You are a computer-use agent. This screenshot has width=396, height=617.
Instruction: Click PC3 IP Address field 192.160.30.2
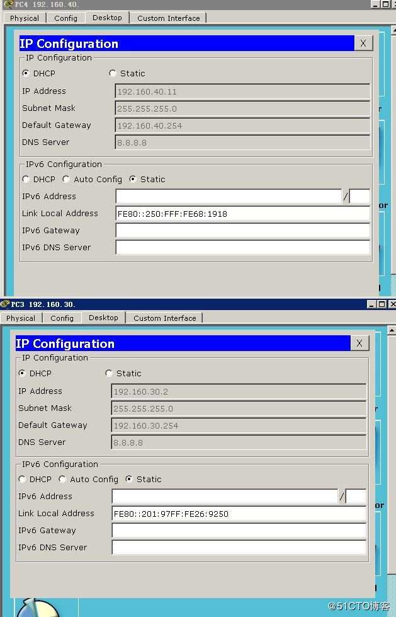coord(239,391)
